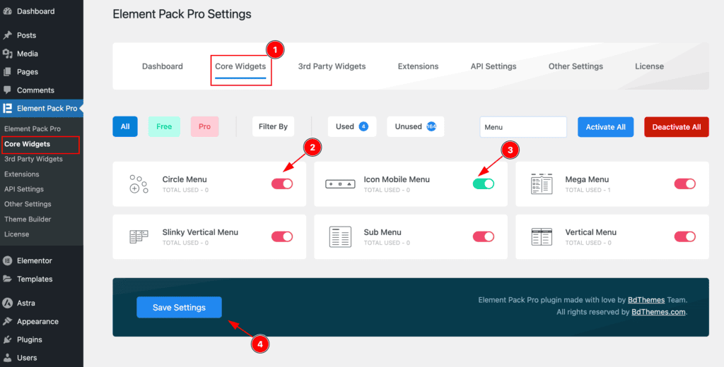The image size is (724, 367).
Task: Open the API Settings tab
Action: click(x=494, y=66)
